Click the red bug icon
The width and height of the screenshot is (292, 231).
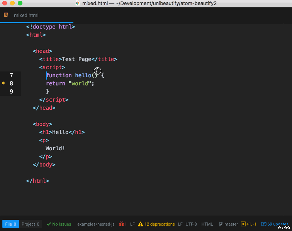coord(121,224)
